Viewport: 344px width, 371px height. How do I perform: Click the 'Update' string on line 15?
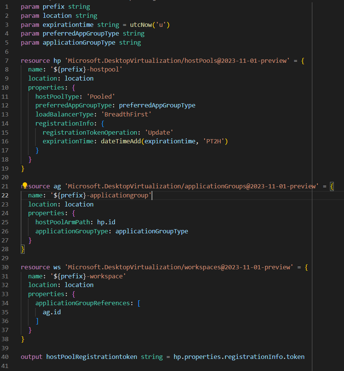click(x=159, y=132)
